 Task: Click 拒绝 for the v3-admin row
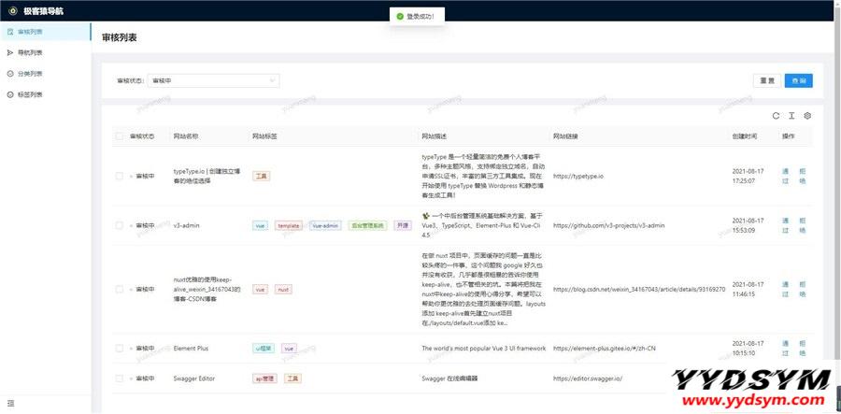pyautogui.click(x=802, y=225)
